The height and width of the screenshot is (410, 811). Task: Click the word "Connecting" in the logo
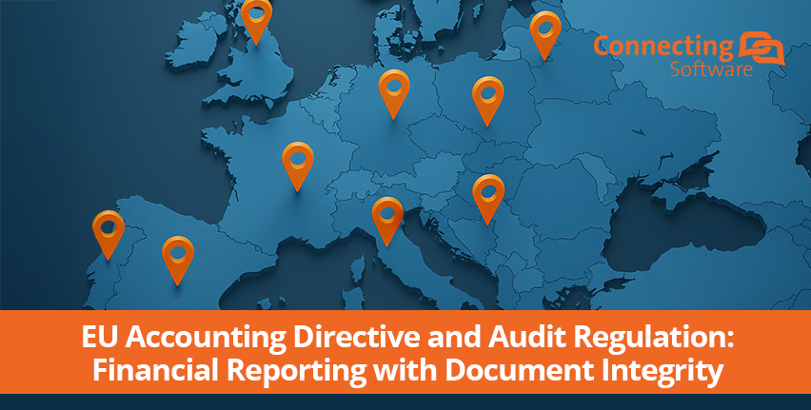pyautogui.click(x=663, y=48)
